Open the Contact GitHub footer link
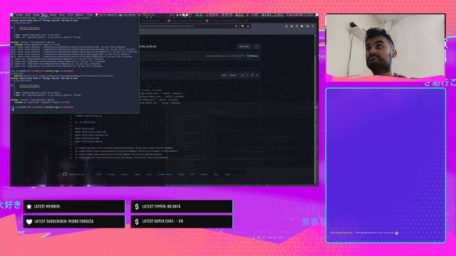456x256 pixels. [x=165, y=174]
